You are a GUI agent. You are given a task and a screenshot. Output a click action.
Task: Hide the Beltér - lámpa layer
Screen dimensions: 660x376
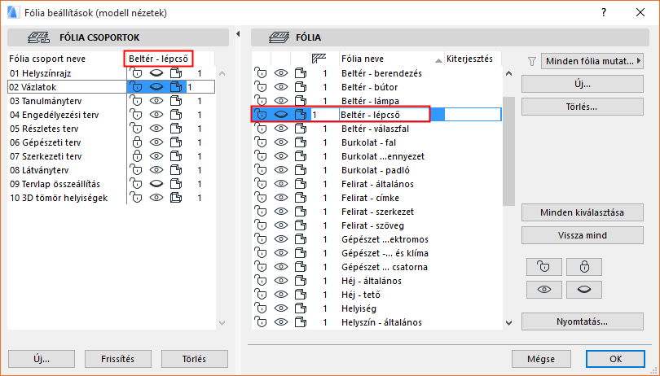[281, 101]
